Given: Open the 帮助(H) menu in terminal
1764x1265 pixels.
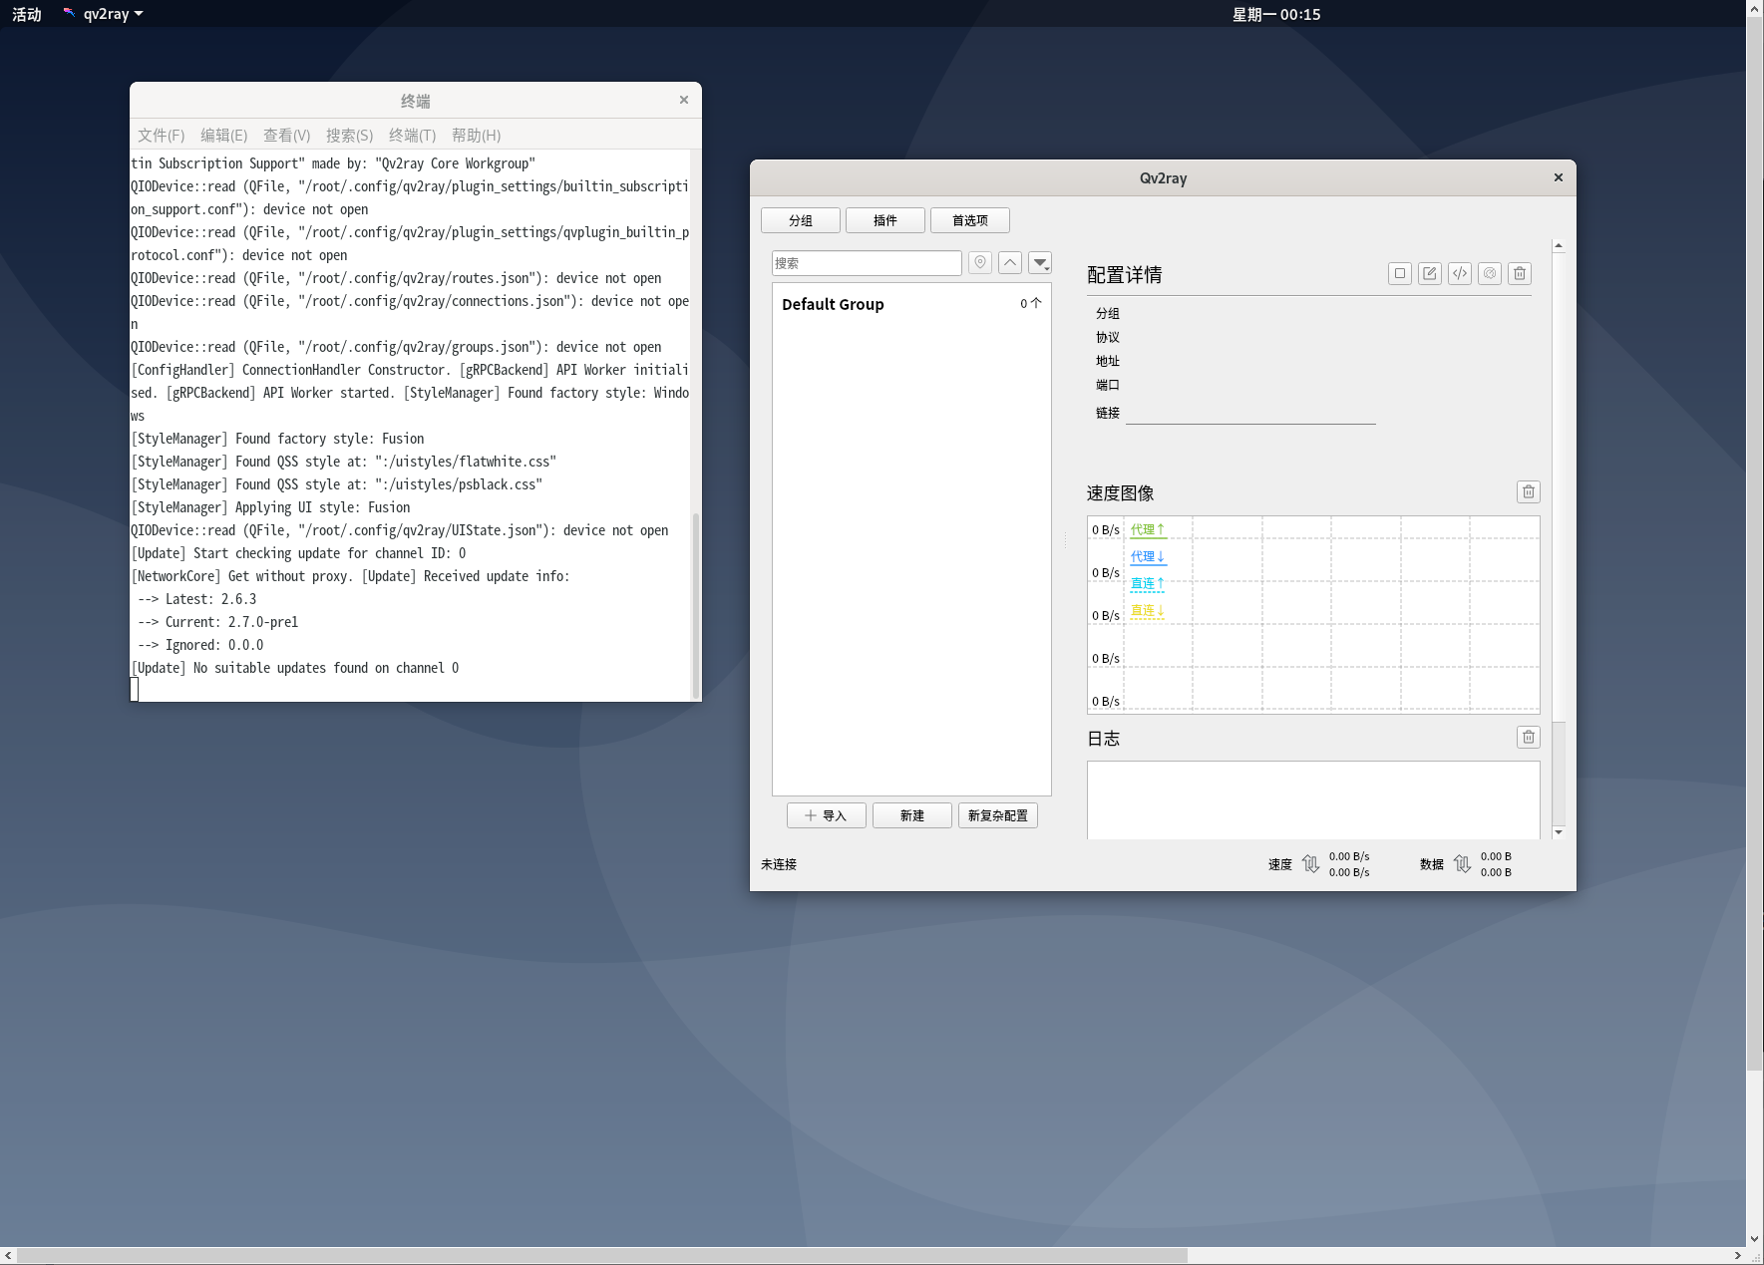Looking at the screenshot, I should tap(477, 135).
